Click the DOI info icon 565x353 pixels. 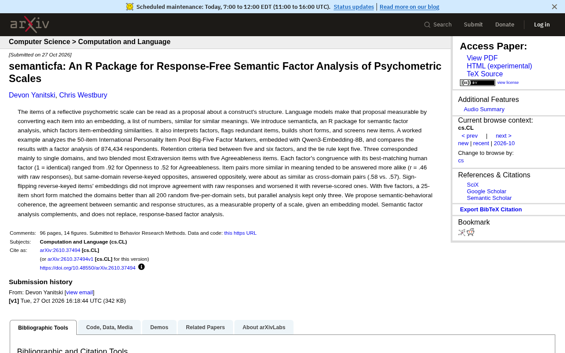141,267
